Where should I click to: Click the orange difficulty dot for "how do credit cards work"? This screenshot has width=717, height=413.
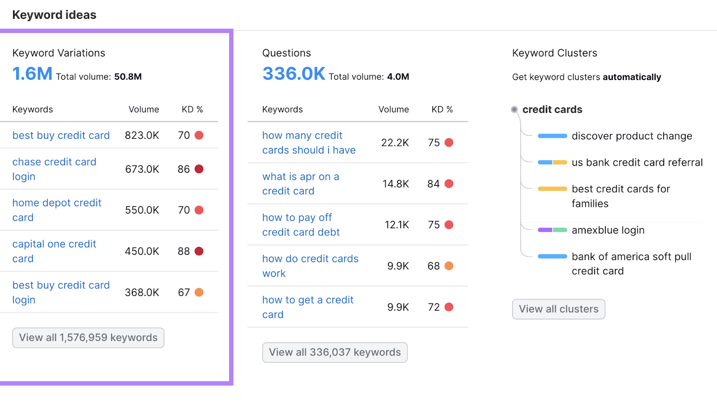point(449,266)
